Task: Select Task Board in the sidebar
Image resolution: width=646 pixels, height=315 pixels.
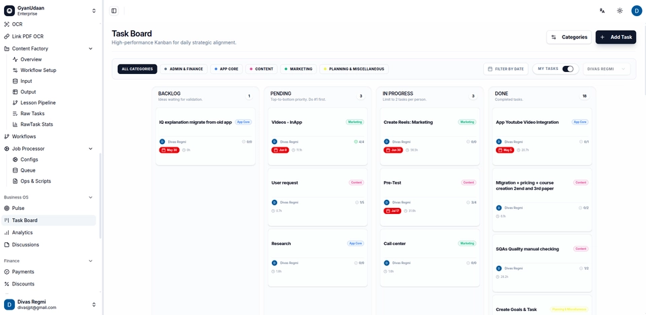Action: pos(48,220)
